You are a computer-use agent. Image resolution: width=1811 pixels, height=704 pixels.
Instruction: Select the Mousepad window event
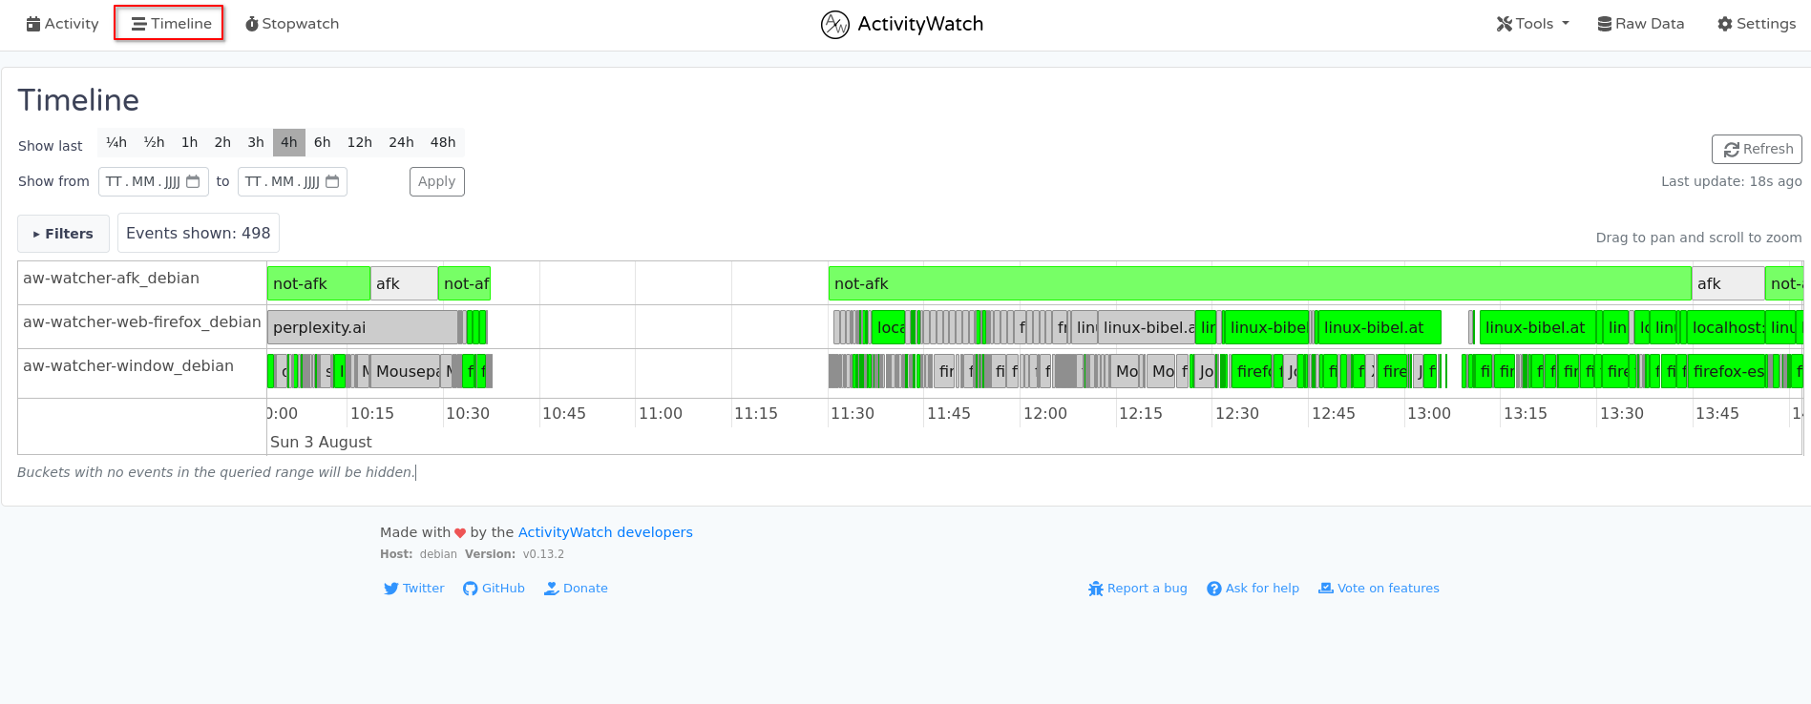coord(405,371)
